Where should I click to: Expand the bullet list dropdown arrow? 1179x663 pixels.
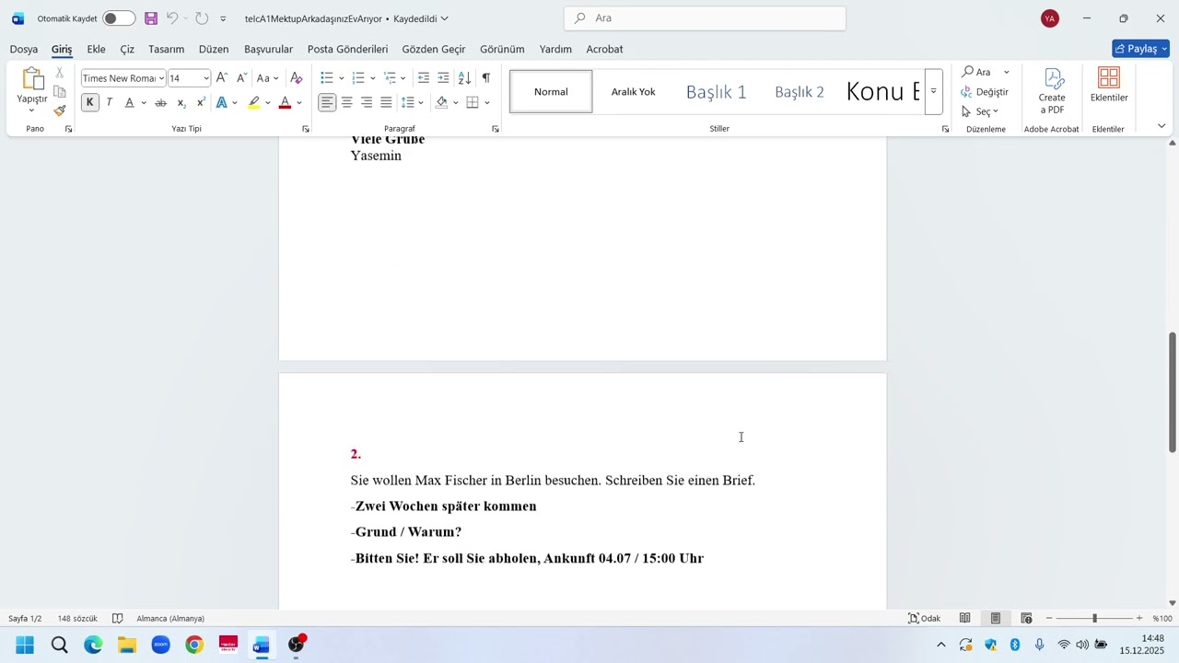[x=341, y=78]
